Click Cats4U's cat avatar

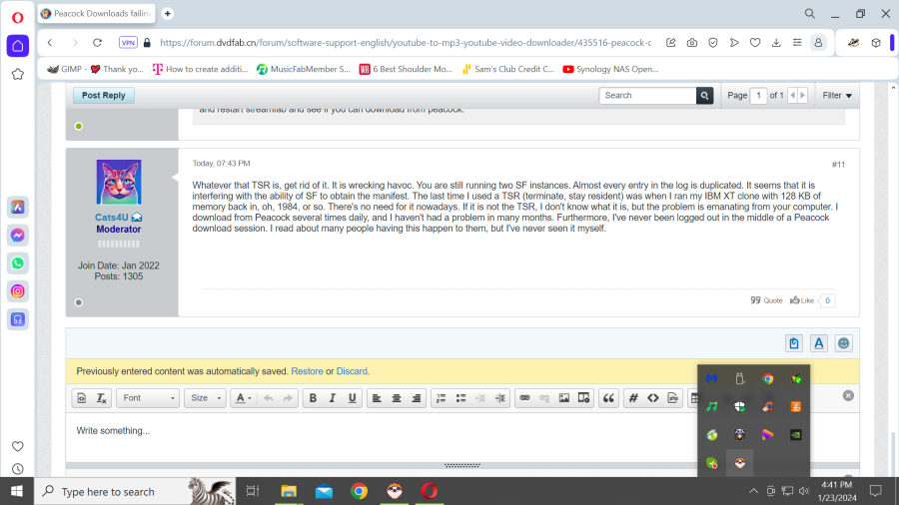[x=119, y=182]
